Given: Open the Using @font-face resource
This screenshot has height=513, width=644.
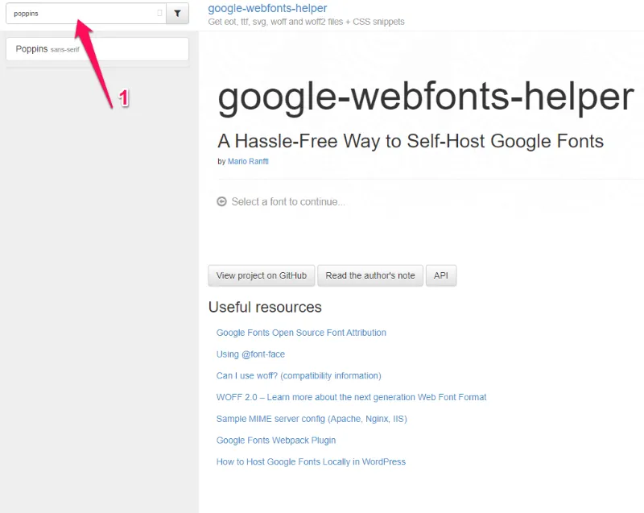Looking at the screenshot, I should pos(250,354).
